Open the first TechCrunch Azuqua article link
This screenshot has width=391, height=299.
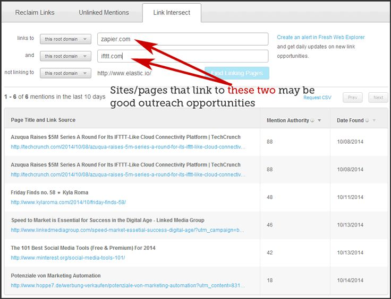pyautogui.click(x=127, y=147)
